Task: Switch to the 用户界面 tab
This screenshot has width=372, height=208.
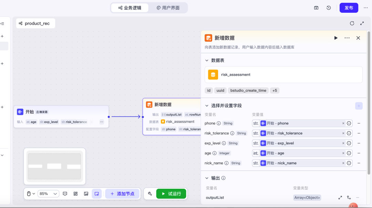Action: click(168, 8)
